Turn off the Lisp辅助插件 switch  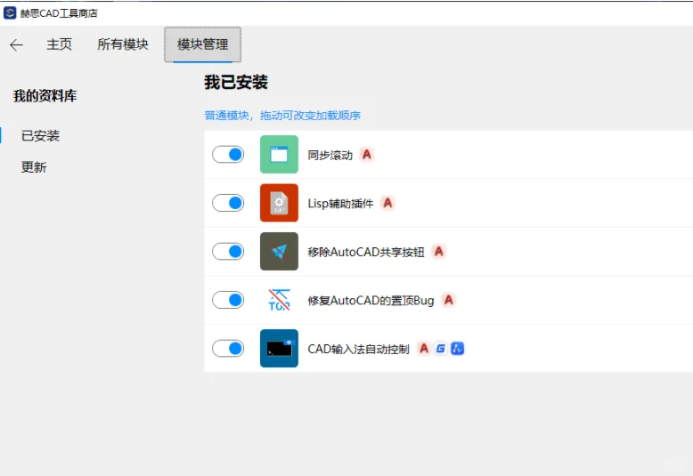(x=228, y=203)
